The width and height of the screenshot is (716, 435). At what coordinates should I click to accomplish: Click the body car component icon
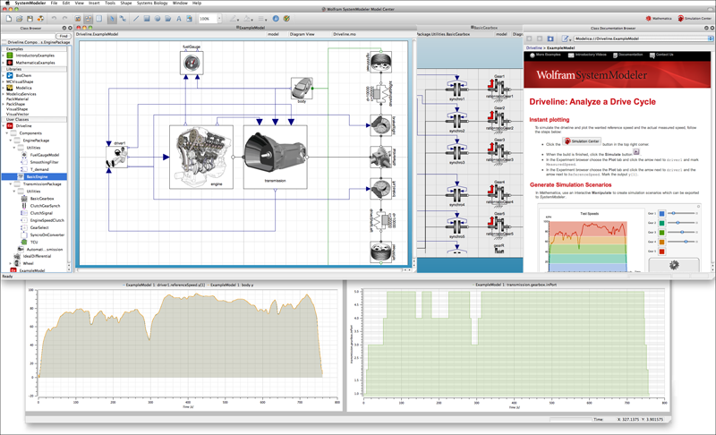click(302, 86)
